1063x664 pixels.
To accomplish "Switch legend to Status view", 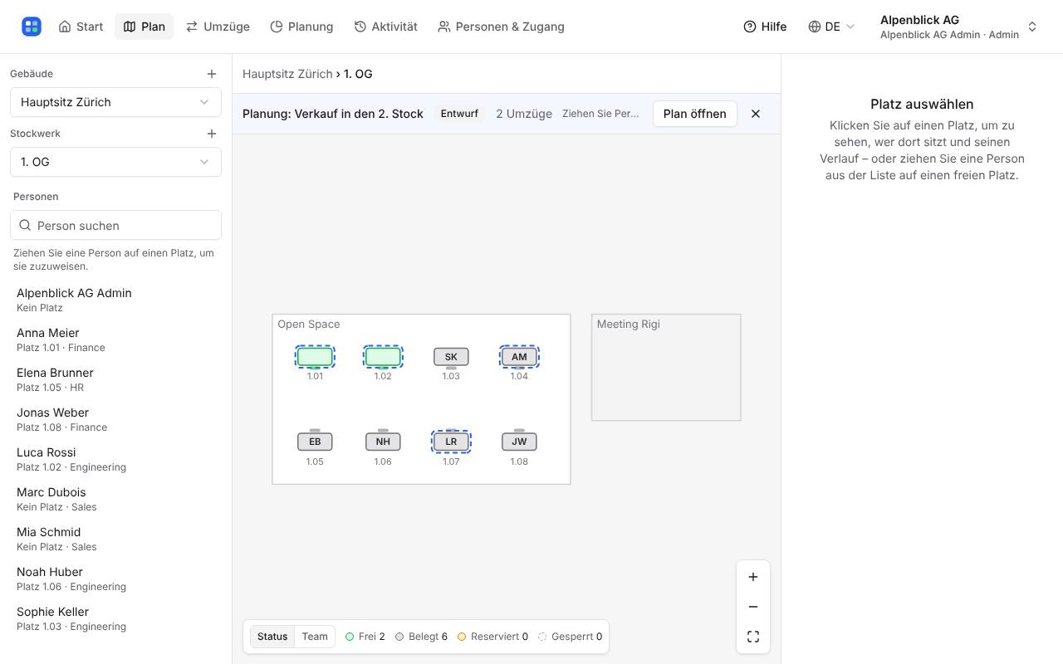I will point(272,637).
